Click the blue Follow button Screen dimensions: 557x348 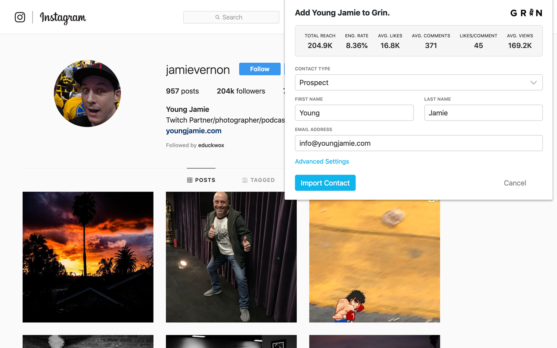coord(260,69)
